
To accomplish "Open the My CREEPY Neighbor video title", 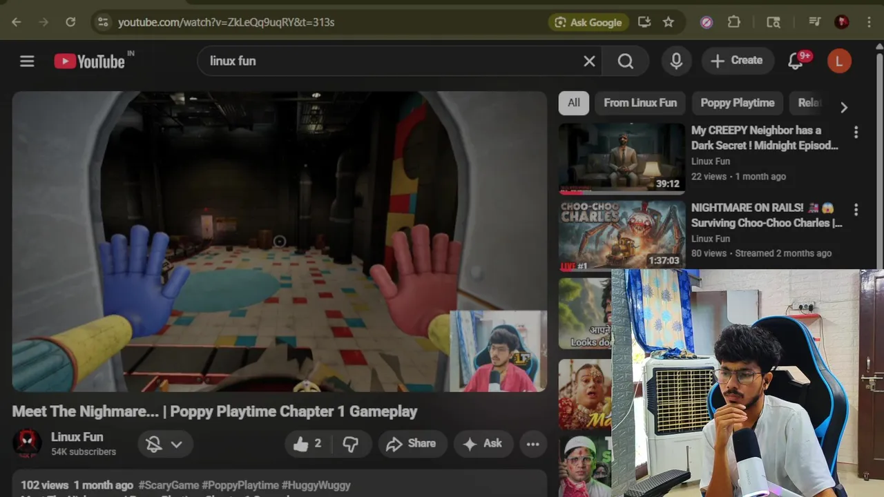I will pyautogui.click(x=765, y=138).
